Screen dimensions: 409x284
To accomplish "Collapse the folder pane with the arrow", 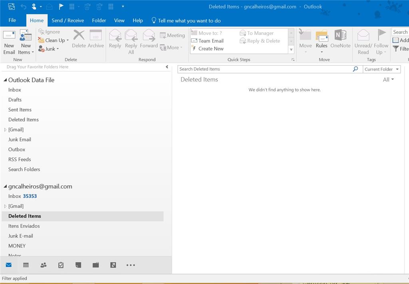I will (x=167, y=67).
